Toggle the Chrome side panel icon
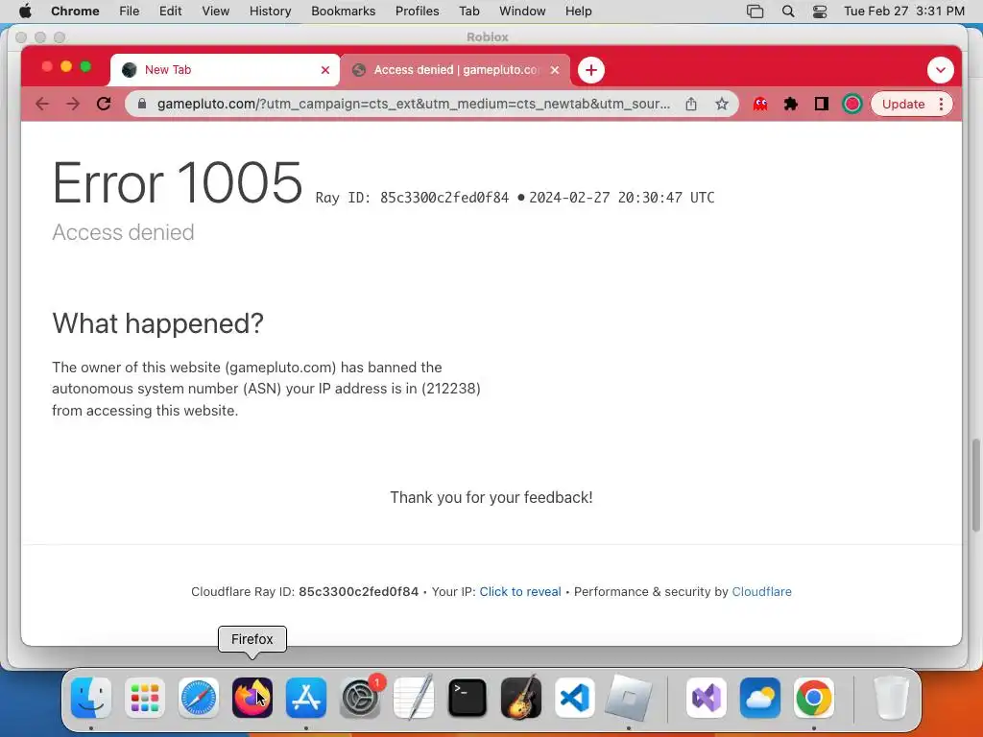The width and height of the screenshot is (983, 737). point(822,104)
